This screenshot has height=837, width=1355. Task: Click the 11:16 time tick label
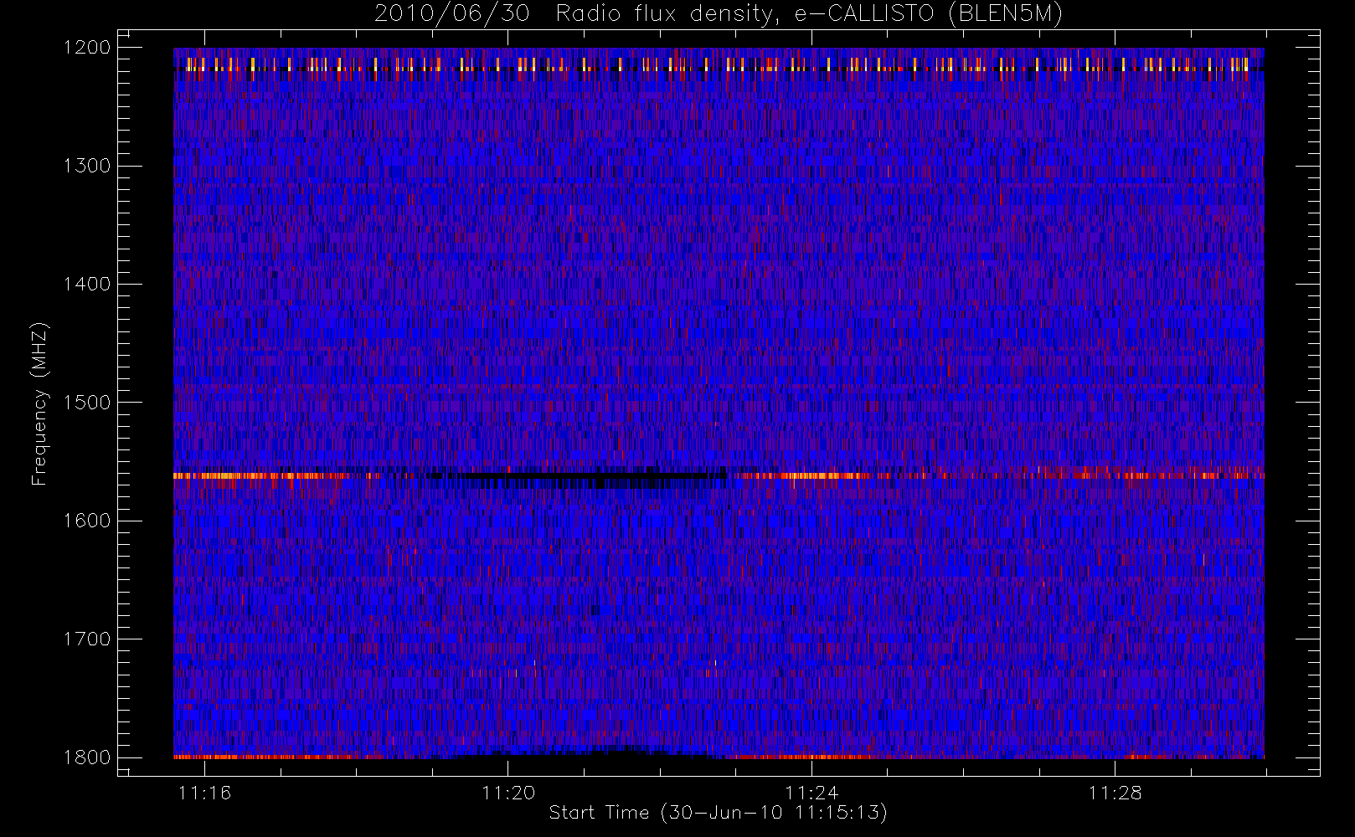click(x=205, y=793)
